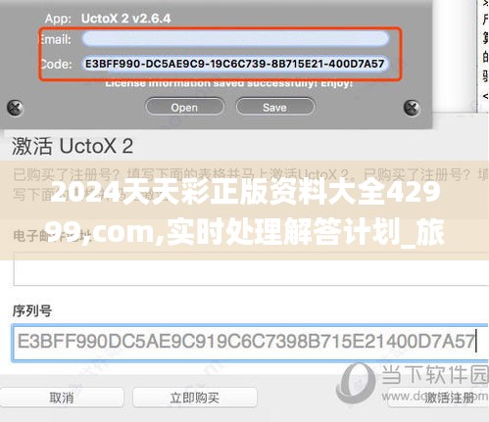
Task: Click the UctoX 2 v2.6.4 app name label
Action: pyautogui.click(x=125, y=19)
